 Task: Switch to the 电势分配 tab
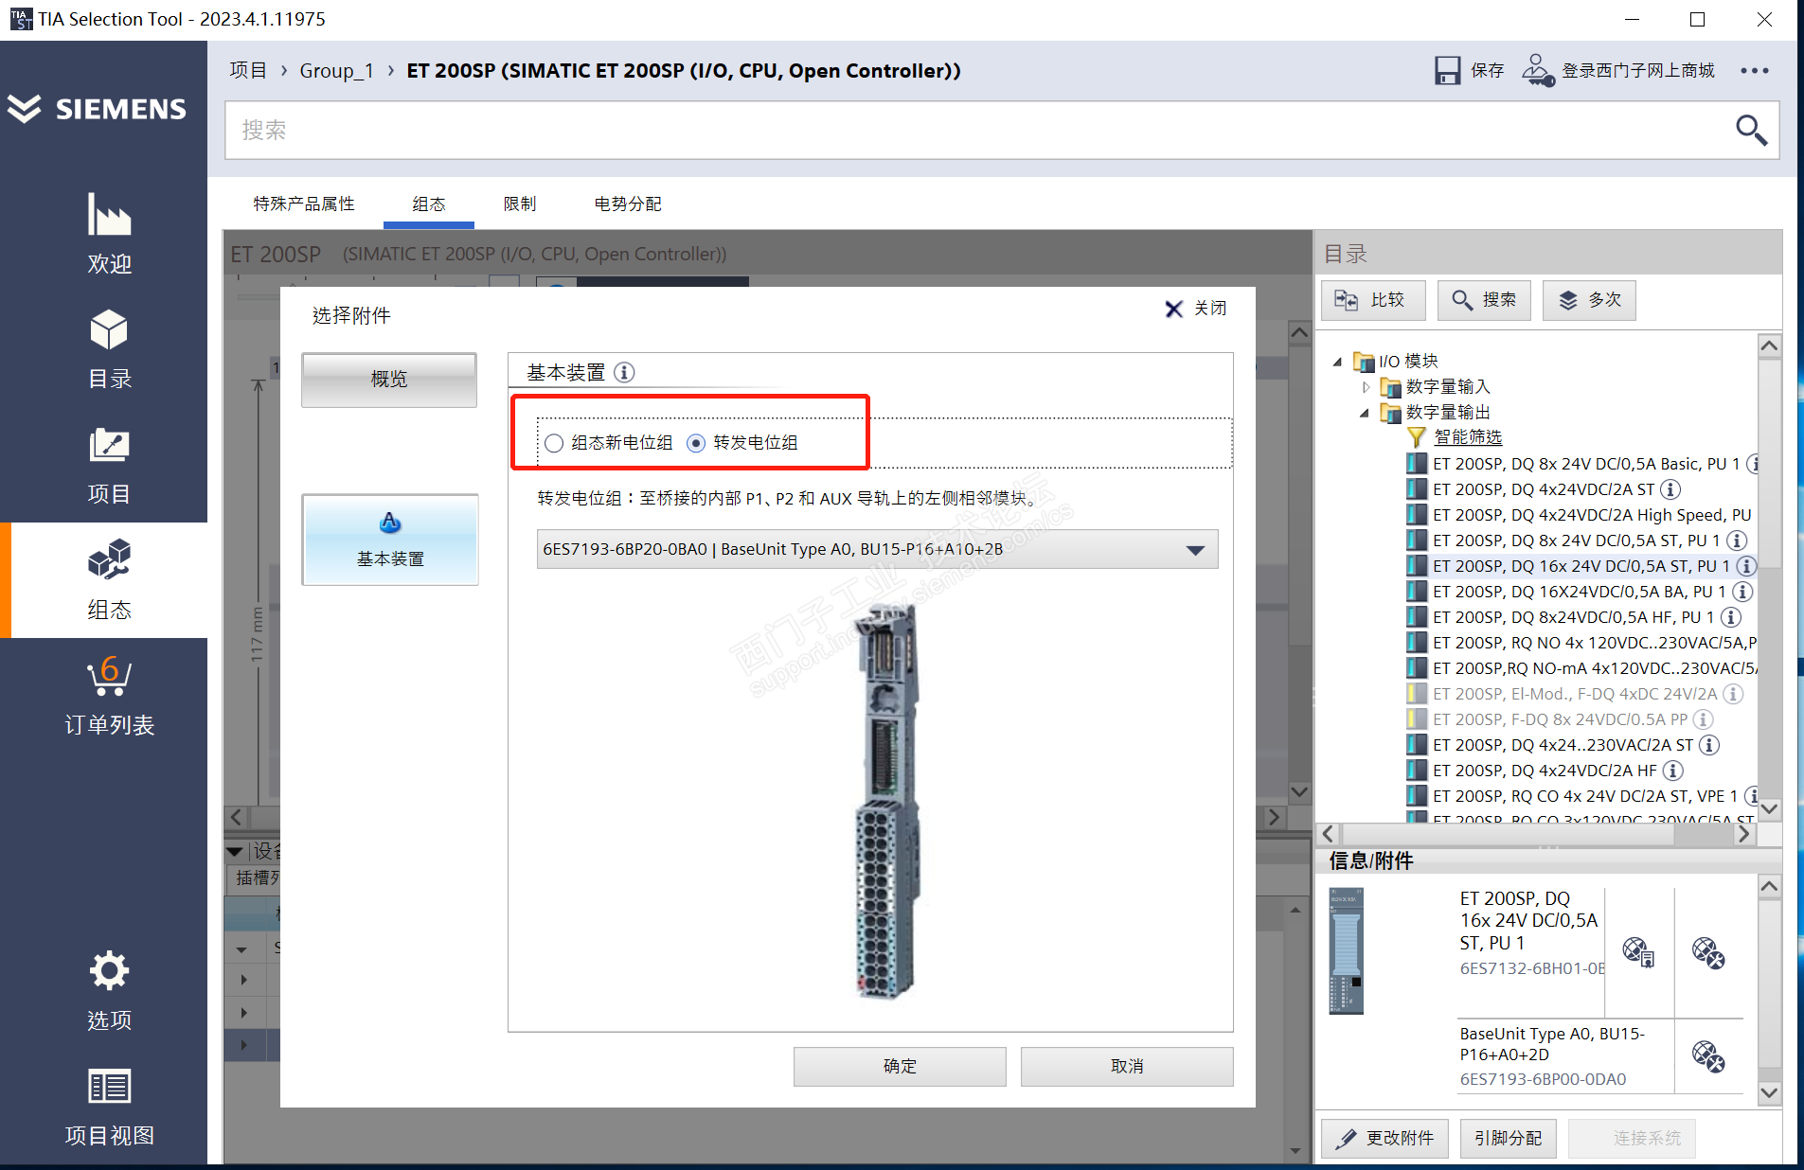coord(628,204)
